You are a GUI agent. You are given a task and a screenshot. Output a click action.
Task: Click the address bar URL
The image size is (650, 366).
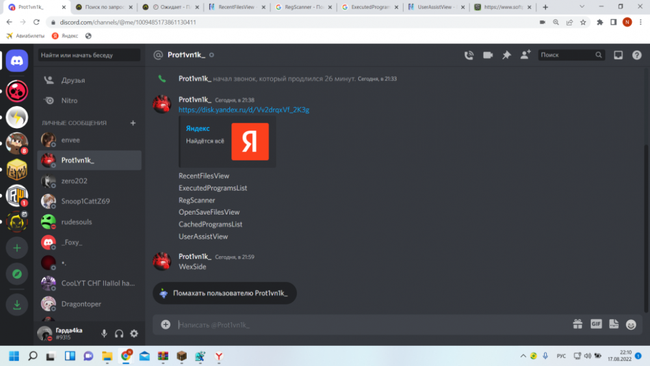pos(127,22)
